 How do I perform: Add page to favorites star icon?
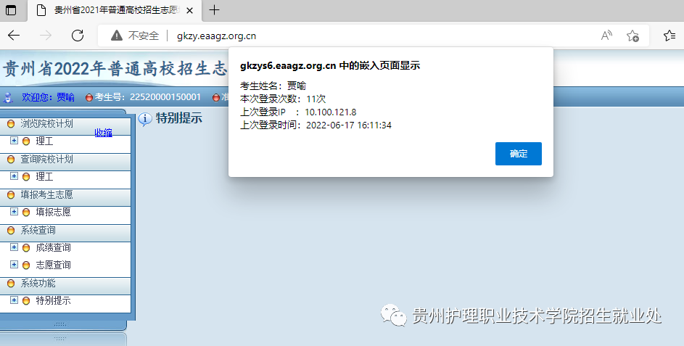pos(633,36)
